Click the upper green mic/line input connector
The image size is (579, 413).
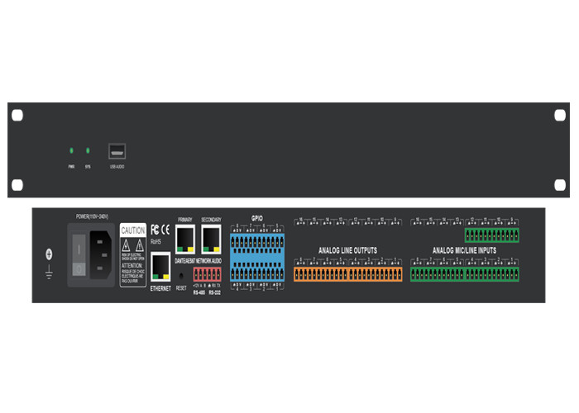[491, 235]
